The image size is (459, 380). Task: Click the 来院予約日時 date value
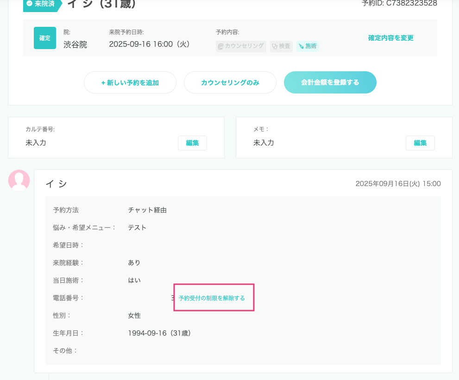[149, 44]
